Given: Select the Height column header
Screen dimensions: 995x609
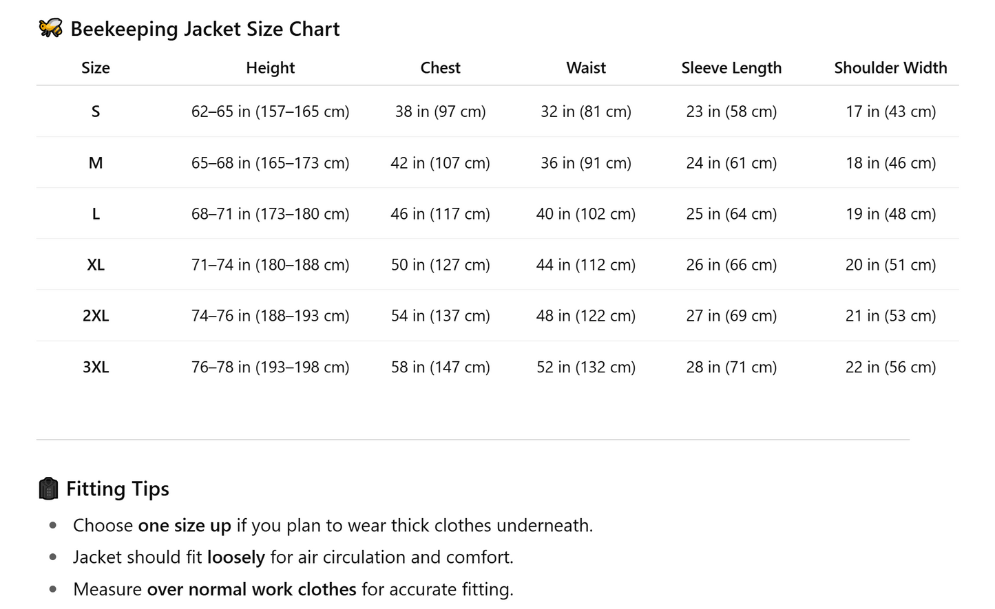Looking at the screenshot, I should [270, 67].
